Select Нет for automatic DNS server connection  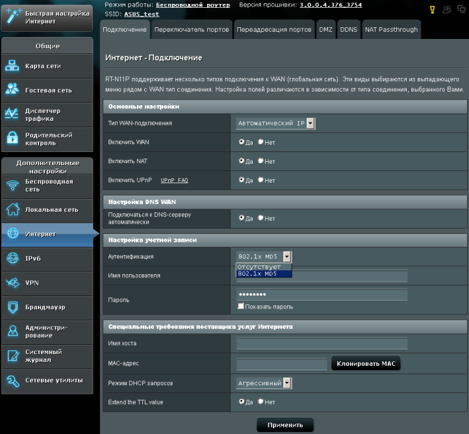[260, 218]
